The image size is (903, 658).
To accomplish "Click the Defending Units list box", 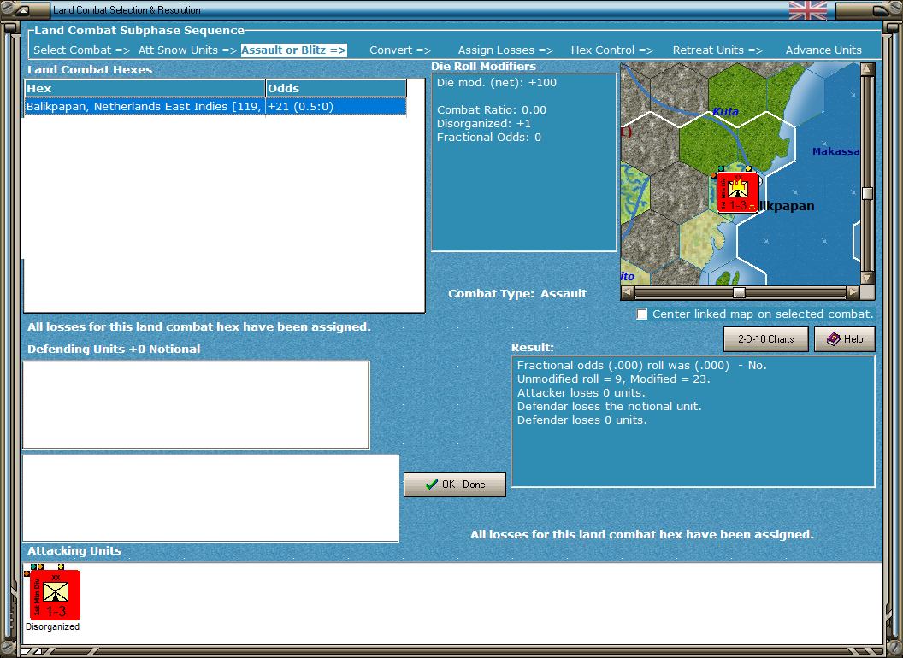I will [x=196, y=405].
